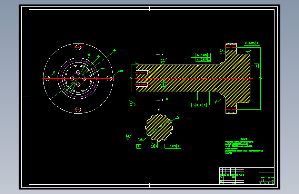The height and width of the screenshot is (194, 299).
Task: Click the flange diameter dimension on right side
Action: click(x=260, y=78)
